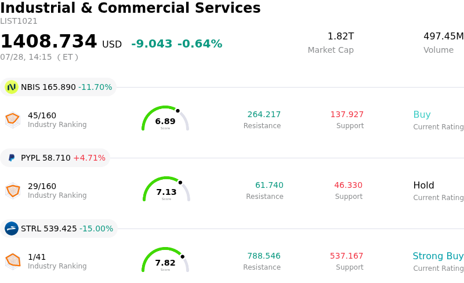The width and height of the screenshot is (464, 283).
Task: Select the PYPL support value 46.330
Action: click(349, 185)
